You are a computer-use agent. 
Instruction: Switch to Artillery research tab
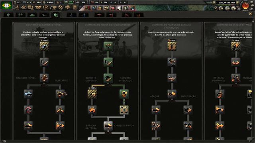coord(44,15)
